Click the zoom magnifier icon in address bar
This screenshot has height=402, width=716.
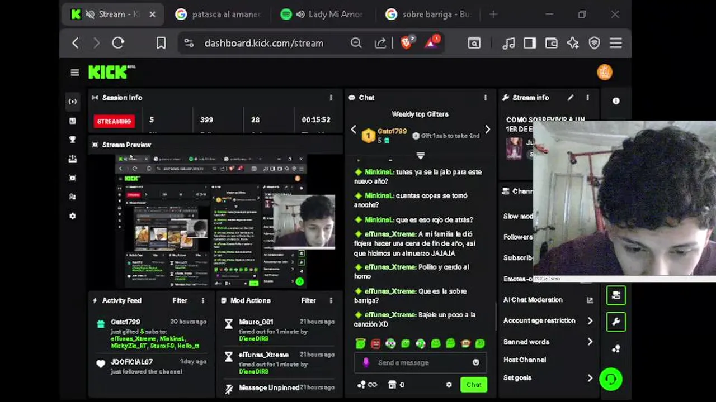[356, 43]
